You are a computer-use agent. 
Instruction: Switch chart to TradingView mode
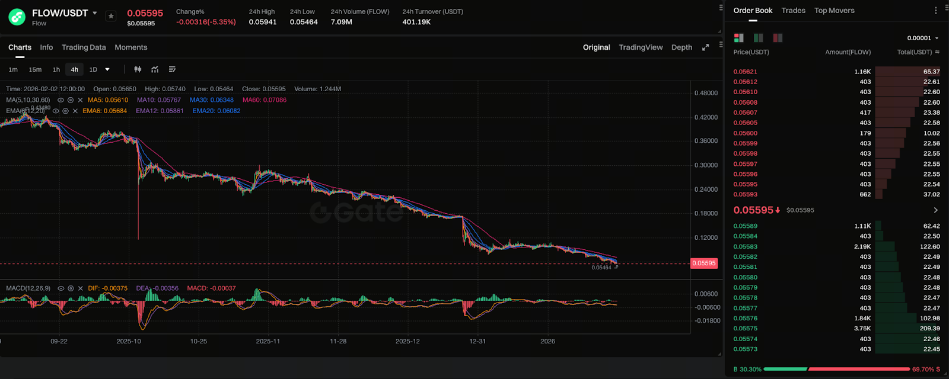[x=641, y=47]
